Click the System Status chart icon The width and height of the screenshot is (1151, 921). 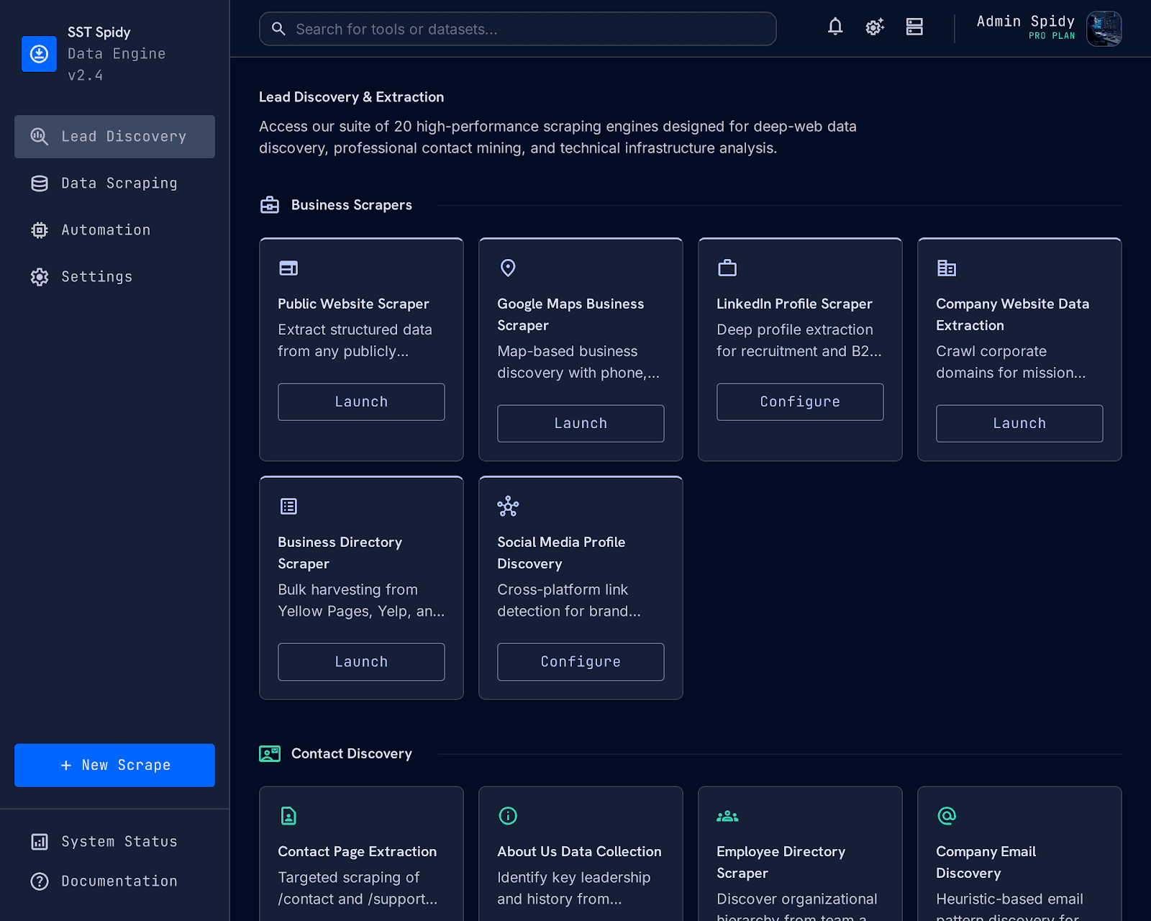tap(40, 842)
